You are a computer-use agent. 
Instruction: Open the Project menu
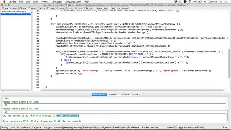[45, 1]
